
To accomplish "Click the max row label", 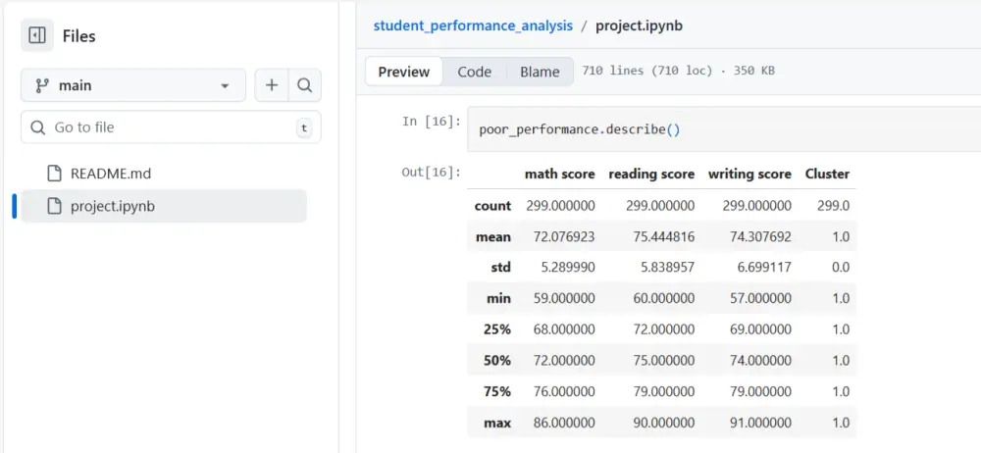I will pyautogui.click(x=497, y=423).
